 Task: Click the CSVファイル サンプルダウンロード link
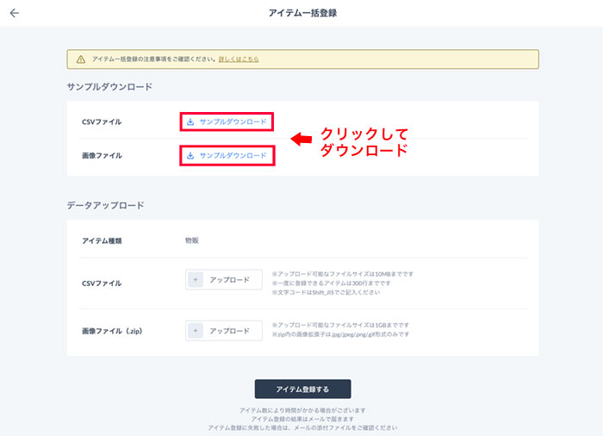click(227, 121)
